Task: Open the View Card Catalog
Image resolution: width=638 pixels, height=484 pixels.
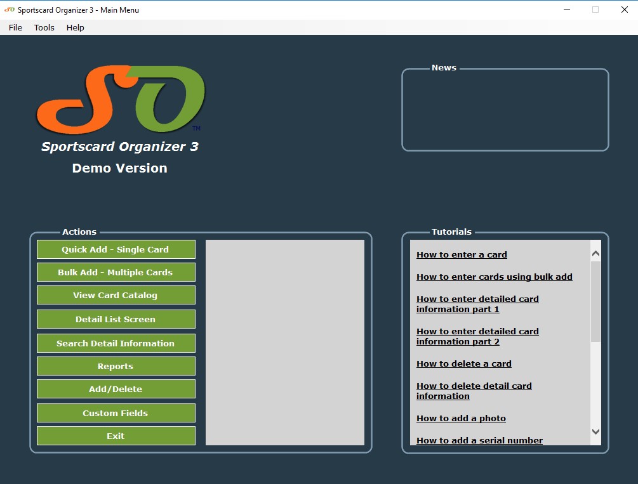Action: [x=116, y=295]
